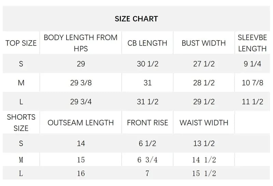The width and height of the screenshot is (273, 186).
Task: Select the BUST WIDTH column header
Action: [204, 43]
